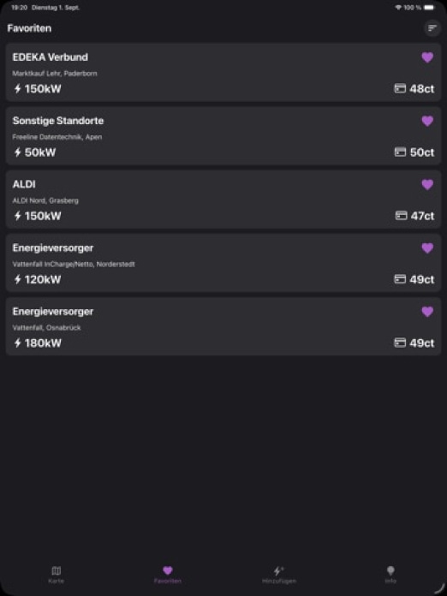The width and height of the screenshot is (447, 596).
Task: Open the Freeline Datentechnik, Apen entry
Action: coord(223,135)
